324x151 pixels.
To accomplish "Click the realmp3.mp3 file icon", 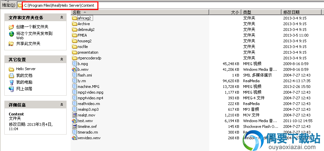I will pos(74,109).
